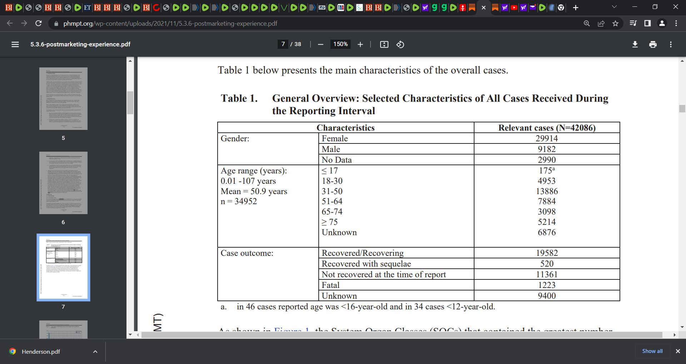
Task: Switch to the Yahoo Mail envelope tab
Action: click(x=532, y=7)
